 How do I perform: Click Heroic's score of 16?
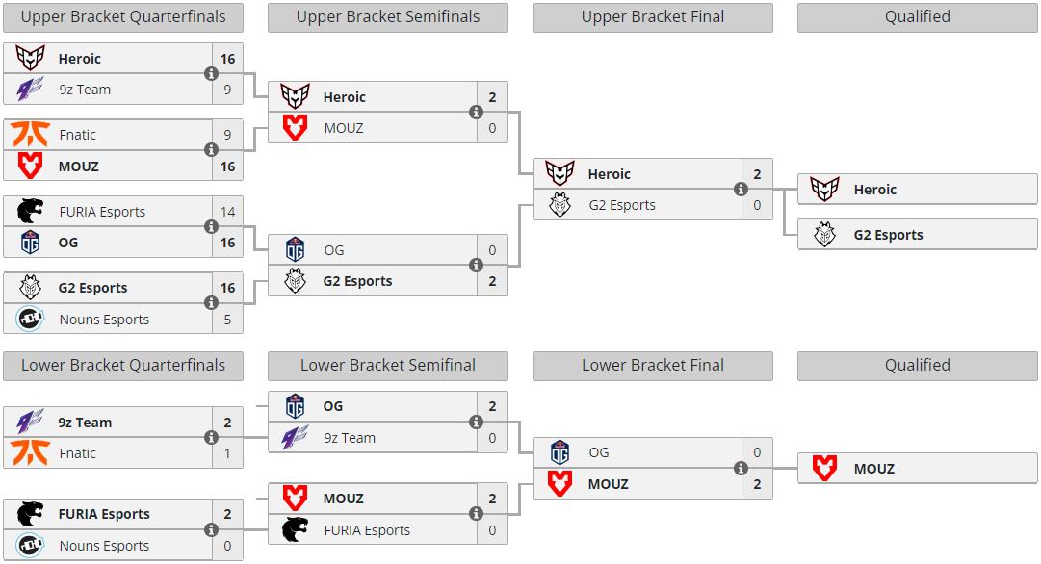pyautogui.click(x=227, y=58)
